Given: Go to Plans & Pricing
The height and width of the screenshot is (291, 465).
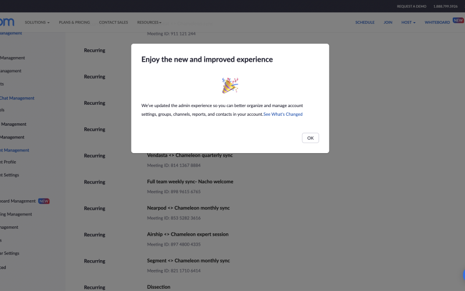Looking at the screenshot, I should tap(74, 22).
